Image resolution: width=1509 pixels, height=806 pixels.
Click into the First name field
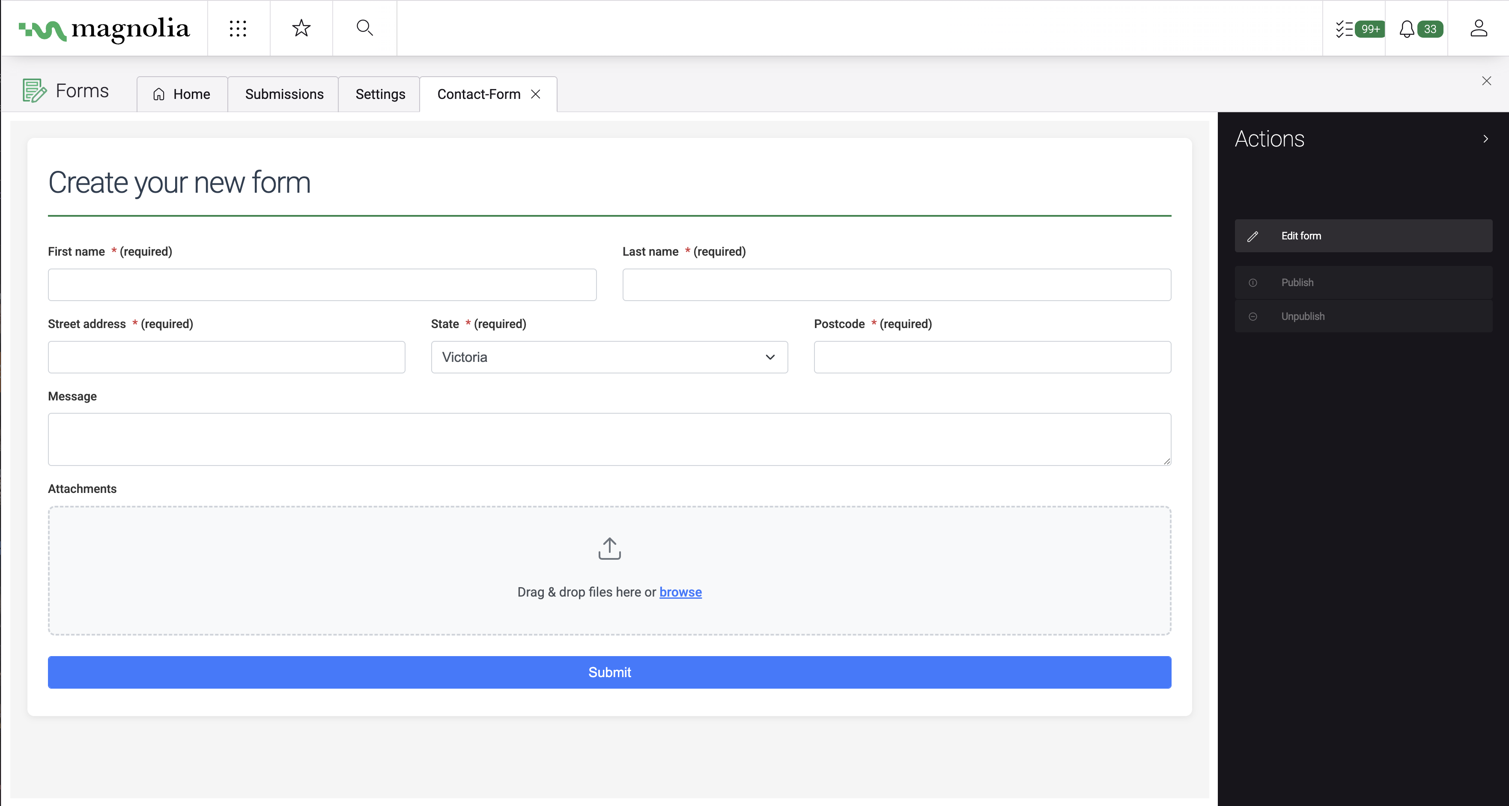(x=322, y=285)
